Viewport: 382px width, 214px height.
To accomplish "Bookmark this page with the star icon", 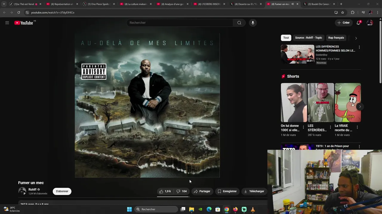I will point(343,12).
